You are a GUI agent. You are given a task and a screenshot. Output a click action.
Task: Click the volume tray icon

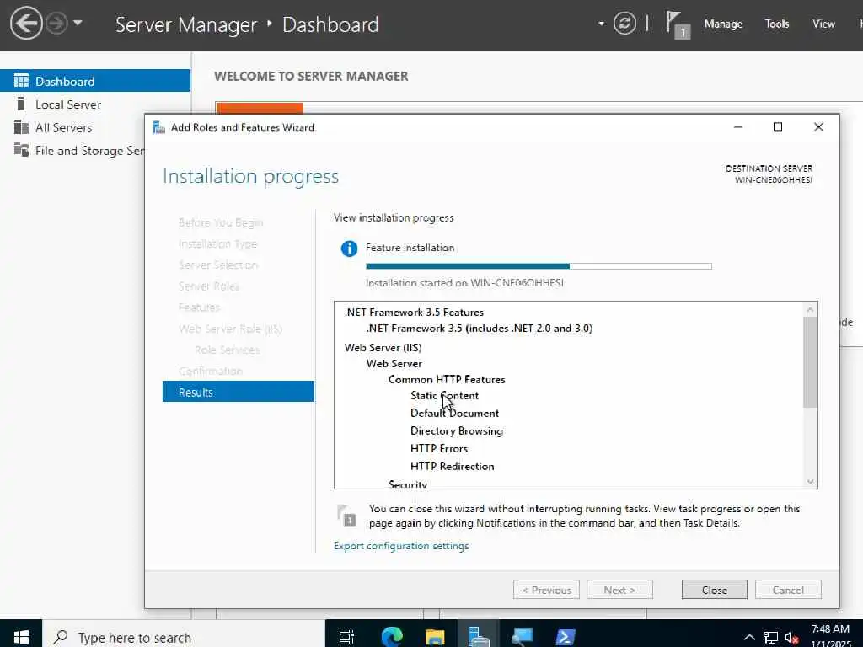pos(791,637)
